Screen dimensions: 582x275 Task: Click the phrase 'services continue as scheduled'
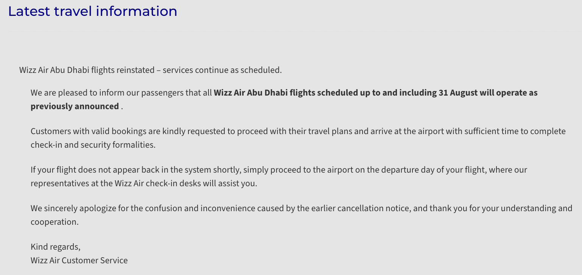222,70
